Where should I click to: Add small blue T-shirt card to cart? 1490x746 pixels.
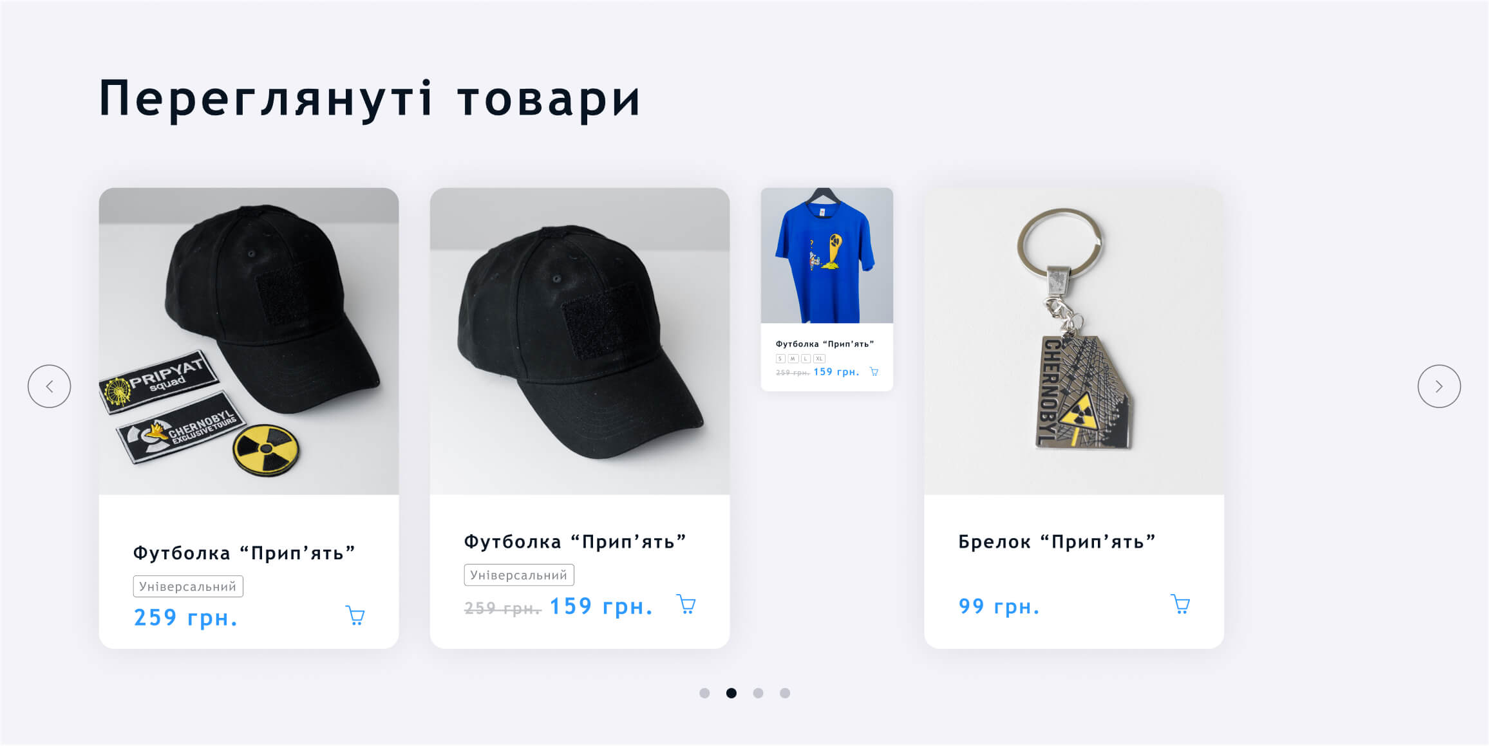coord(874,371)
